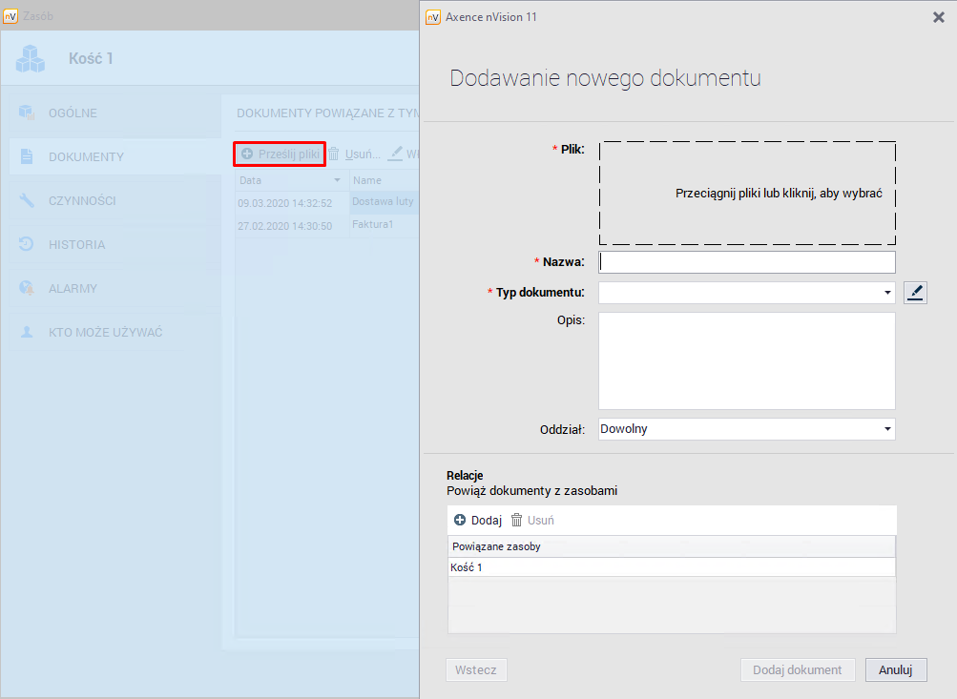This screenshot has width=957, height=699.
Task: Click the Kość 1 resource cubes icon
Action: 31,59
